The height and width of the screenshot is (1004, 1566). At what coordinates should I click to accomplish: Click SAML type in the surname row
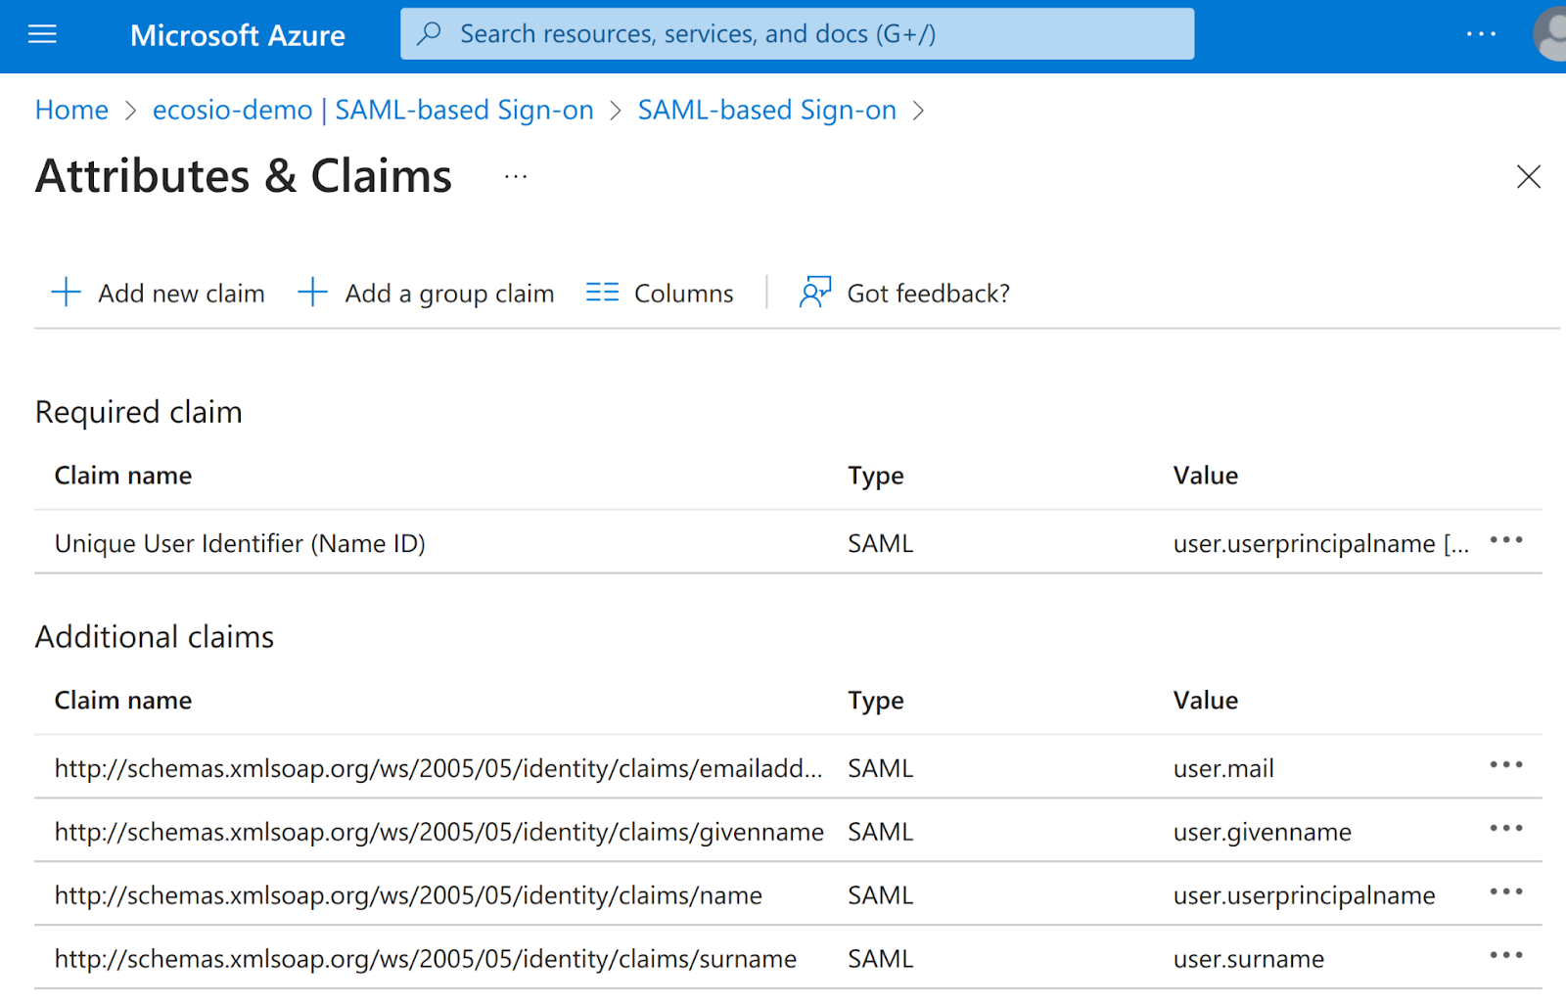[881, 960]
